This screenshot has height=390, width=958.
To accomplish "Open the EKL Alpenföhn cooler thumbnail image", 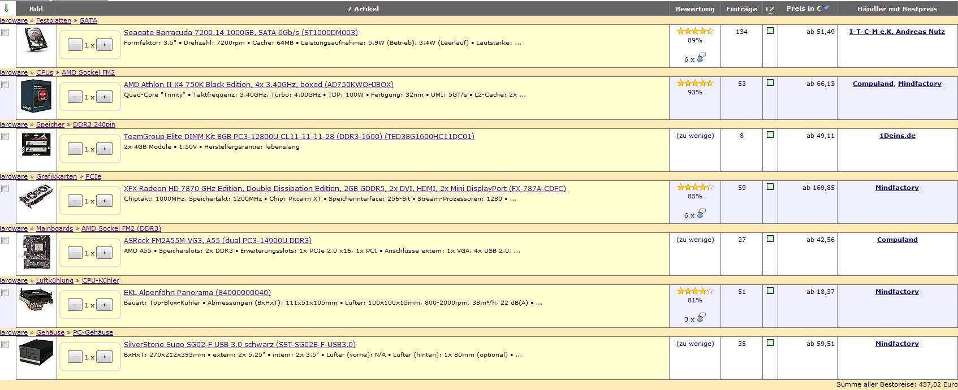I will 36,300.
